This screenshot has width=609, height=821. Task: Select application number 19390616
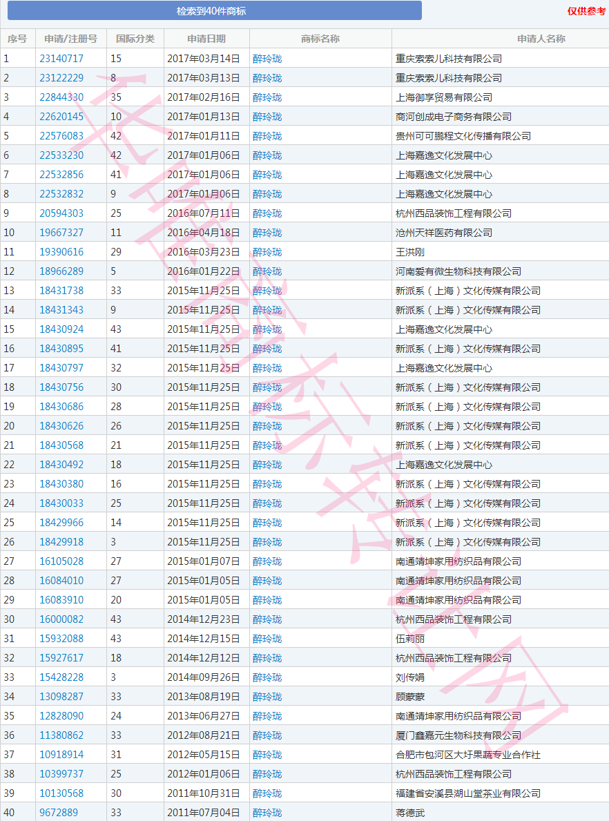click(x=61, y=252)
